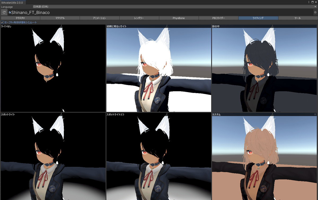Click the refresh icon to reload the avatar
This screenshot has height=200, width=318.
pos(4,12)
